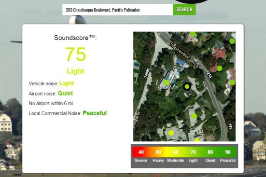
Task: Click the Soundscore value 75
Action: (x=76, y=54)
